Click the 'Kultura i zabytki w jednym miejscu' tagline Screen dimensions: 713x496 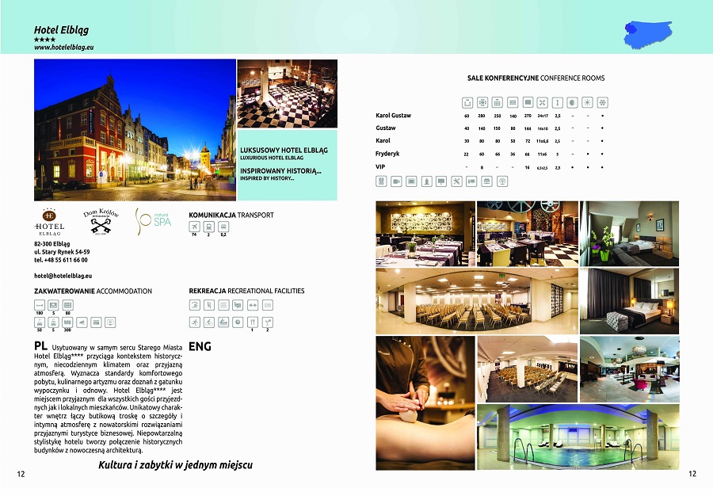pyautogui.click(x=175, y=464)
